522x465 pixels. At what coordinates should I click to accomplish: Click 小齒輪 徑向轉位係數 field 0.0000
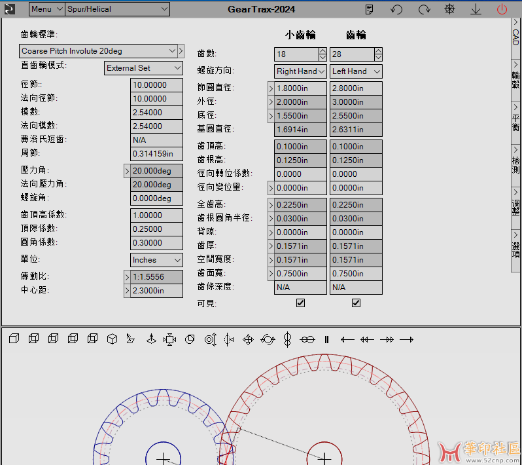point(300,174)
